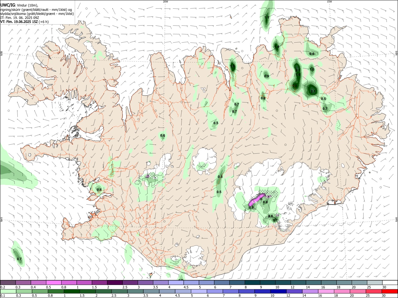Image resolution: width=398 pixels, height=298 pixels.
Task: Select the 0.9 precipitation value on the map
Action: coord(266,76)
